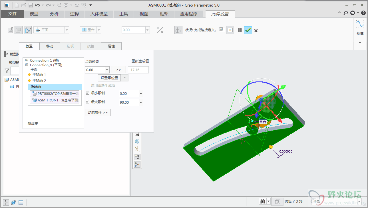368x208 pixels.
Task: Show component in separate window icon
Action: click(x=222, y=30)
